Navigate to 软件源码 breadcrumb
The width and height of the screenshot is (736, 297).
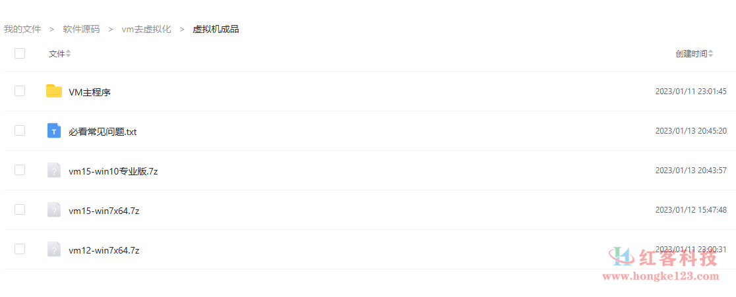[81, 29]
